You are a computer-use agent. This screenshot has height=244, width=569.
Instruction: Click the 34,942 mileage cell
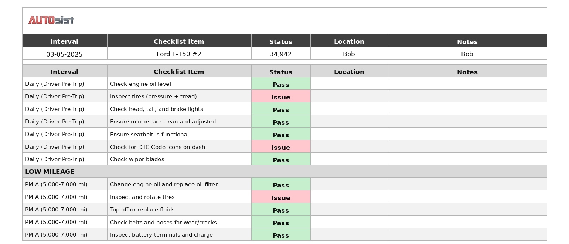(x=281, y=54)
